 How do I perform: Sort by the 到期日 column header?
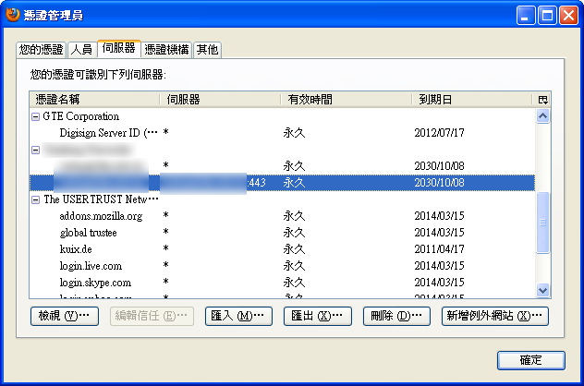click(x=472, y=100)
